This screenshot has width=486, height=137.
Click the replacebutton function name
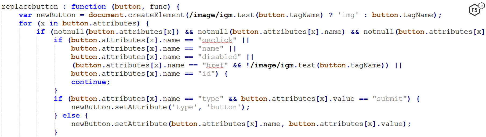pyautogui.click(x=30, y=7)
